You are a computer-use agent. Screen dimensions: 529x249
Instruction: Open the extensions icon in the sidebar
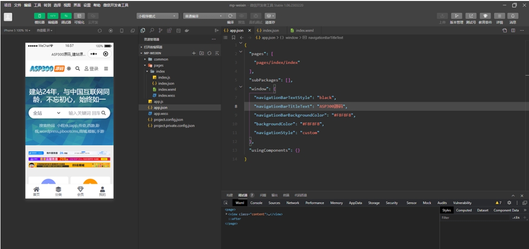(x=169, y=30)
